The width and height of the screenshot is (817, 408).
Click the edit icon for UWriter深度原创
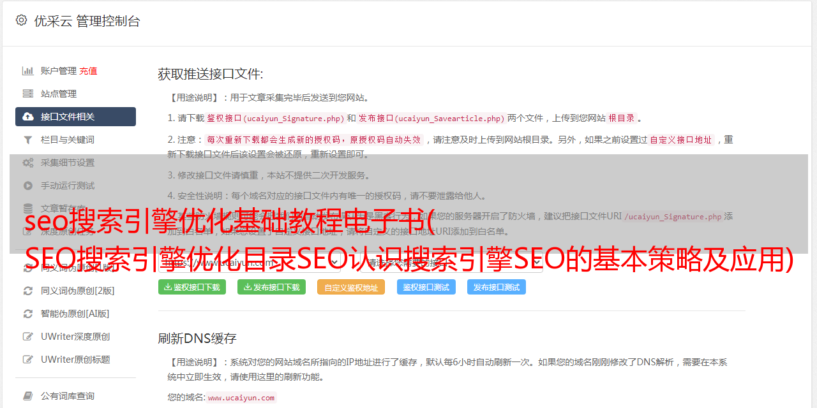(28, 337)
